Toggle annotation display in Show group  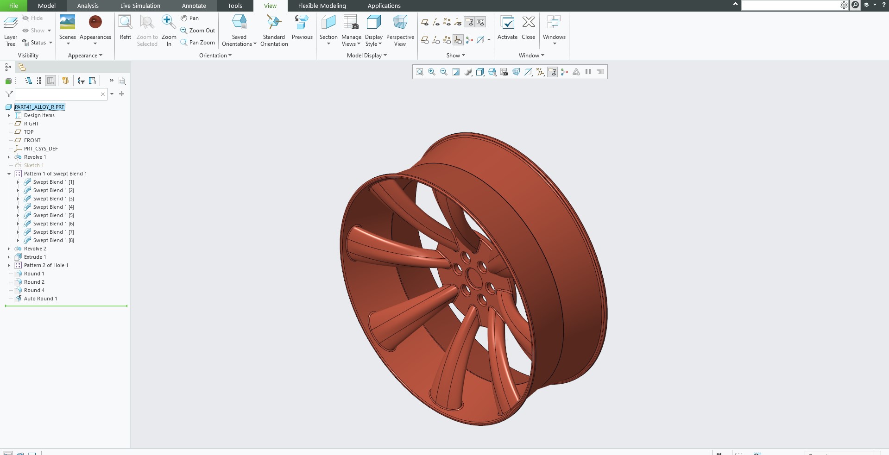tap(469, 22)
